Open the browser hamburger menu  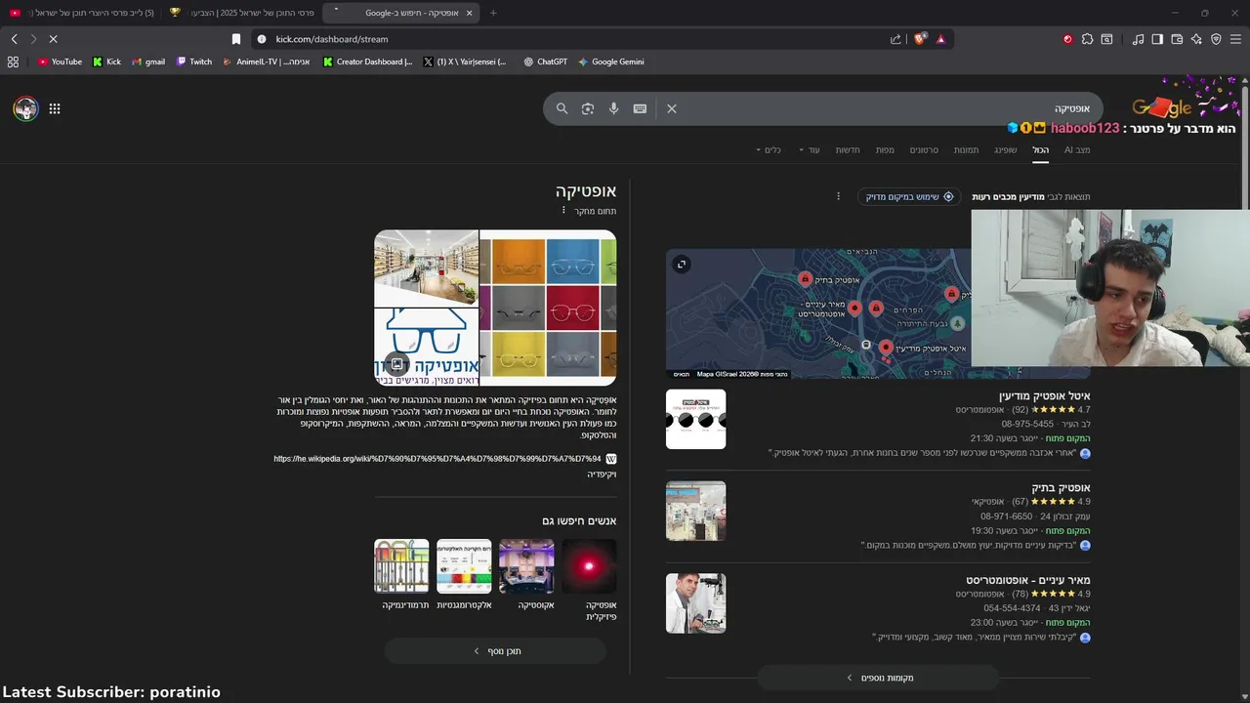[1235, 39]
